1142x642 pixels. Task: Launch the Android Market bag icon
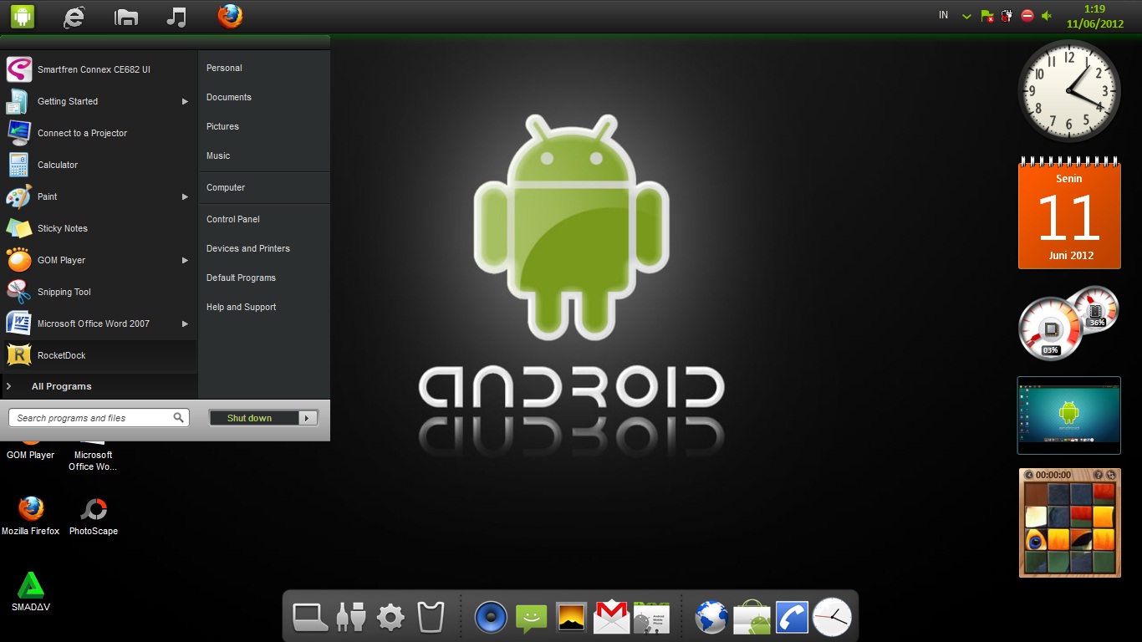click(751, 617)
